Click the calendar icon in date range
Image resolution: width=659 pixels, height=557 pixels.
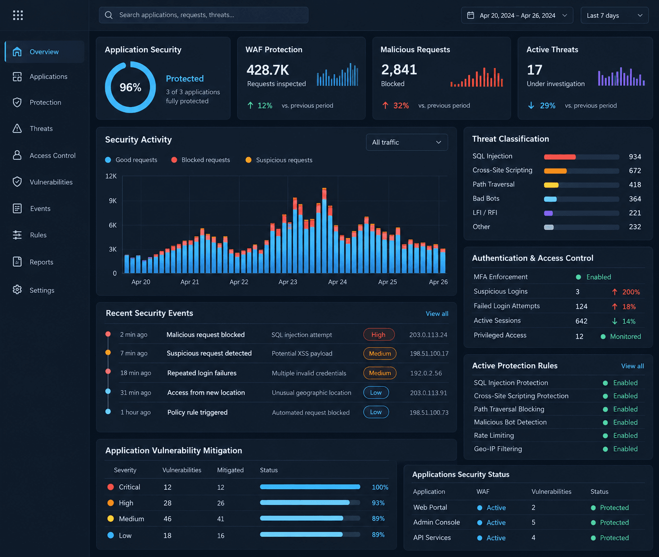[471, 15]
